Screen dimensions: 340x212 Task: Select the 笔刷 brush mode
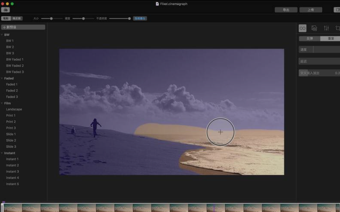click(6, 19)
